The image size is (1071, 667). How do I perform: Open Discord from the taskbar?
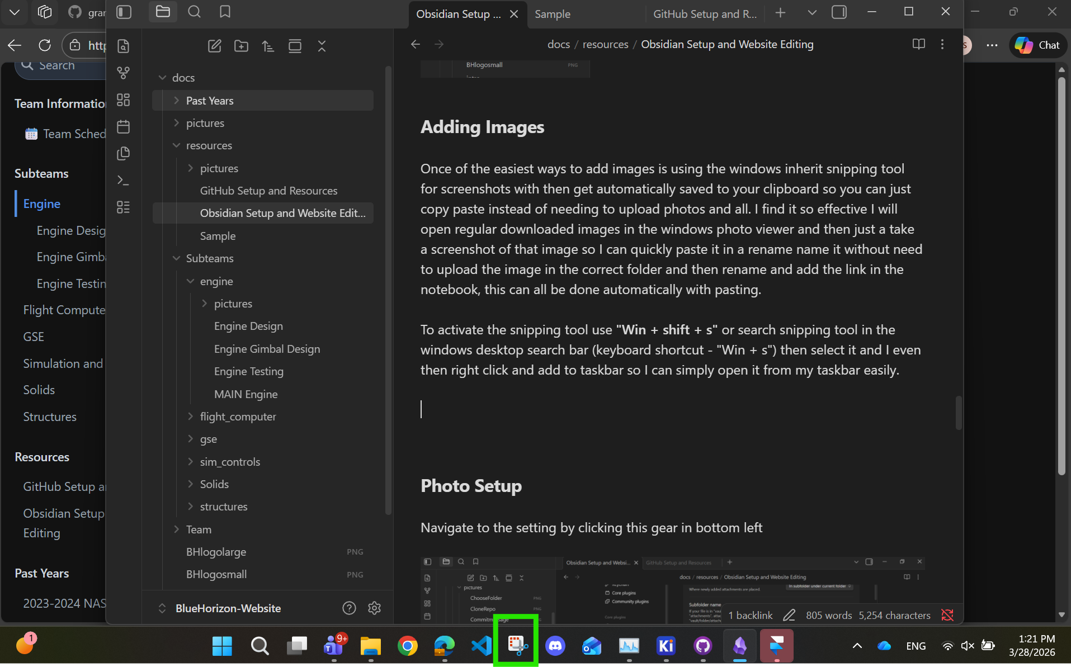(x=555, y=646)
